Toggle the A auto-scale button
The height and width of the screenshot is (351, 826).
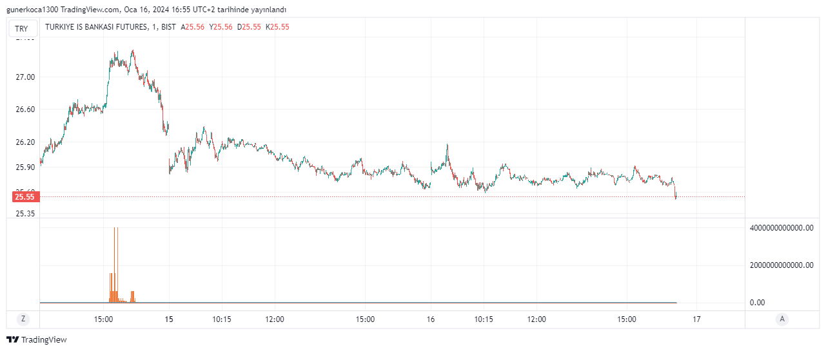pos(782,319)
